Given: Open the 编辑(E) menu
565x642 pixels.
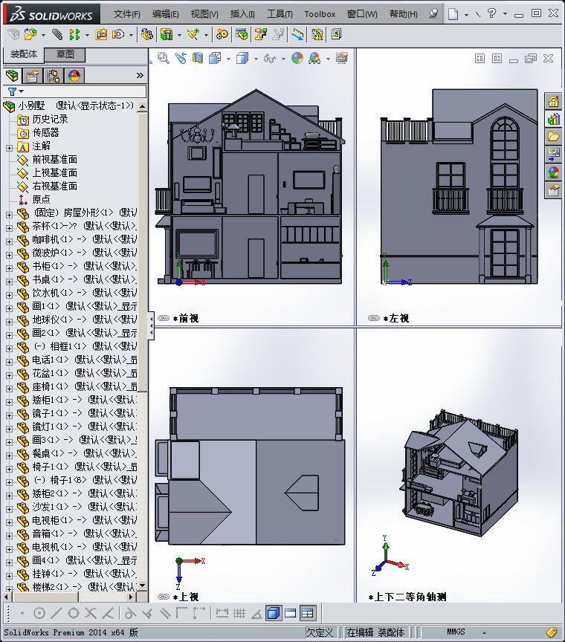Looking at the screenshot, I should [166, 14].
